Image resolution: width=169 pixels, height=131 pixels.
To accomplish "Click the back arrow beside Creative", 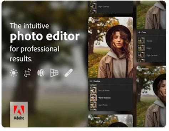I will 91,81.
